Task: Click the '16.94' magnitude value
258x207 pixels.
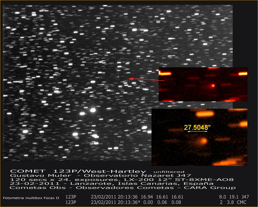Action: pos(147,197)
